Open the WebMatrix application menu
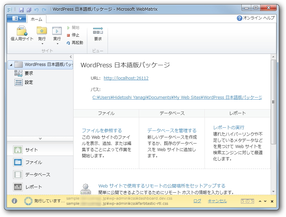This screenshot has width=286, height=217. 16,19
